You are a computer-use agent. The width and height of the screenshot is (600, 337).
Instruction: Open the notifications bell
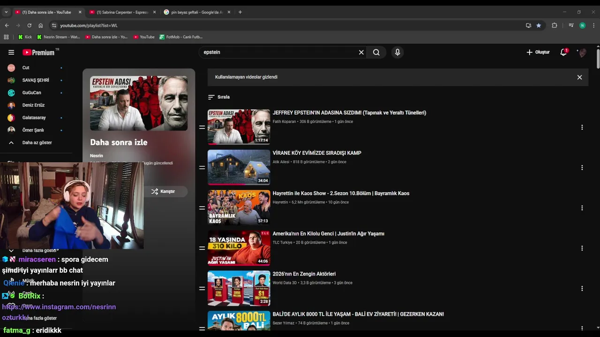point(563,52)
